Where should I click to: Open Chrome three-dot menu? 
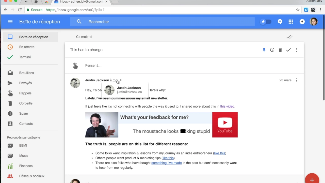pos(320,10)
